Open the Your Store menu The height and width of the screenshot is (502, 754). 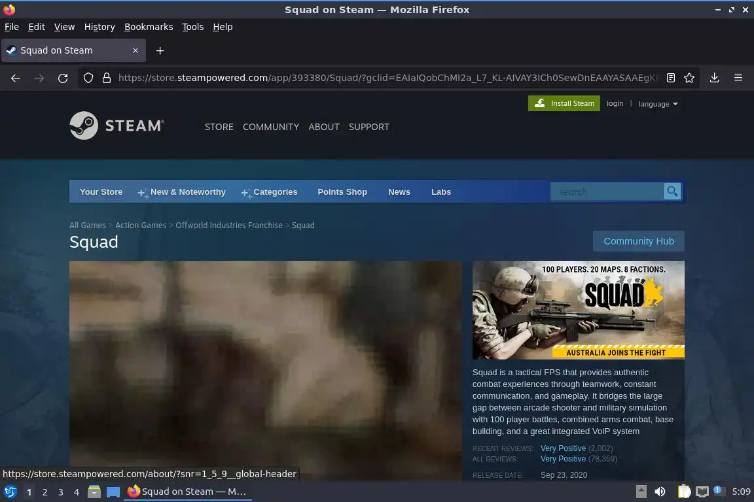[101, 192]
